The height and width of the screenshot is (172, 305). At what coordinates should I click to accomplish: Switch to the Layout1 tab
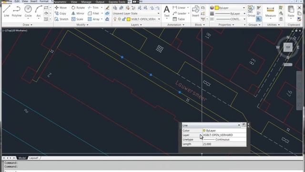click(x=34, y=158)
